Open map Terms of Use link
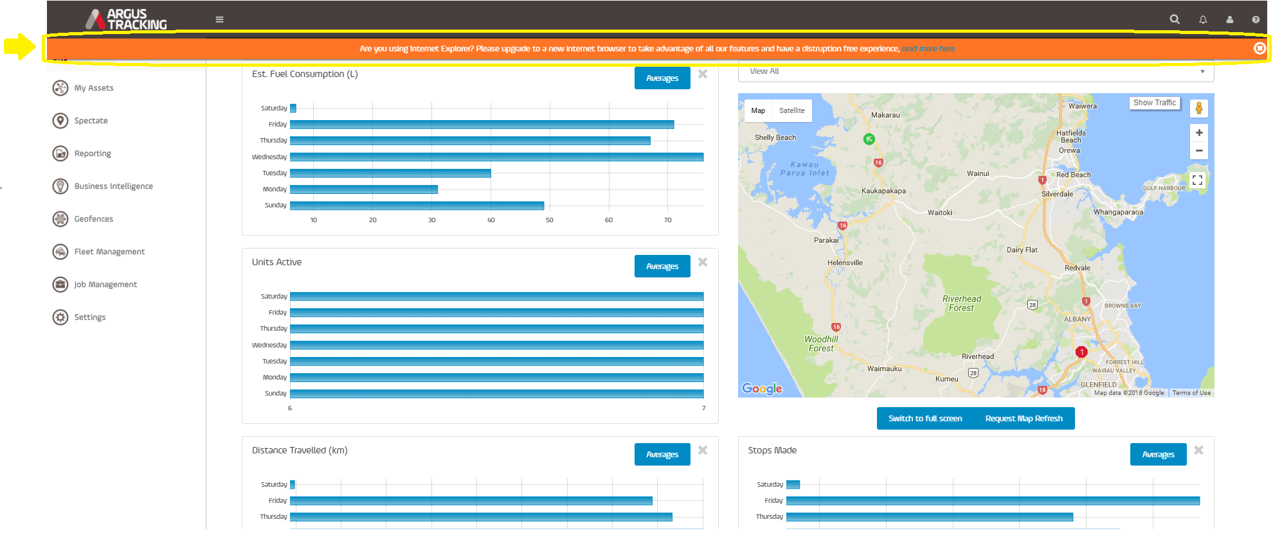This screenshot has width=1273, height=533. click(1191, 393)
